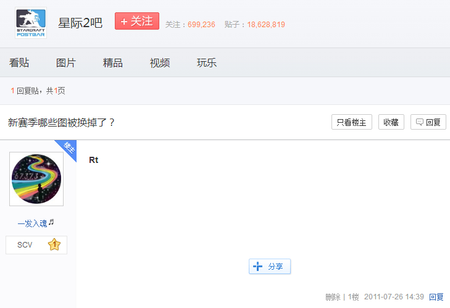The height and width of the screenshot is (308, 450).
Task: Delete the post via 删除 link
Action: click(x=333, y=297)
